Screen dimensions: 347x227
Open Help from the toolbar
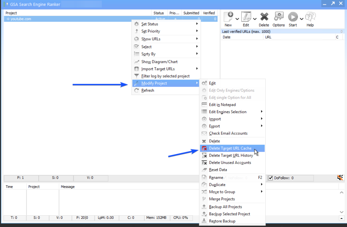point(310,17)
